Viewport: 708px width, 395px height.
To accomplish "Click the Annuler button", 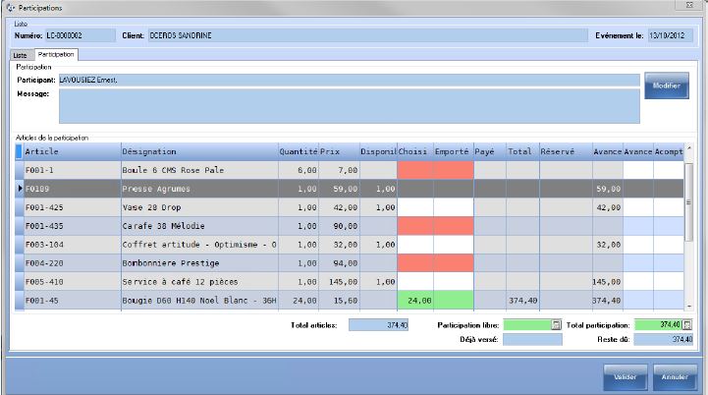I will click(x=673, y=375).
